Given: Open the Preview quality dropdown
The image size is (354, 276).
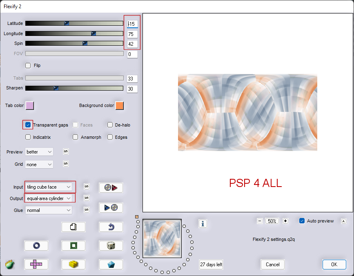Looking at the screenshot, I should 39,152.
